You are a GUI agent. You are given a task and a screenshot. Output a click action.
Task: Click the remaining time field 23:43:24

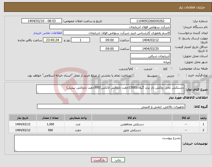click(52, 40)
